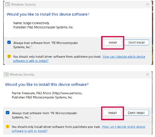The image size is (155, 137).
Task: Click the 'Name: Freescale, P&E Micro' text
Action: tap(47, 93)
